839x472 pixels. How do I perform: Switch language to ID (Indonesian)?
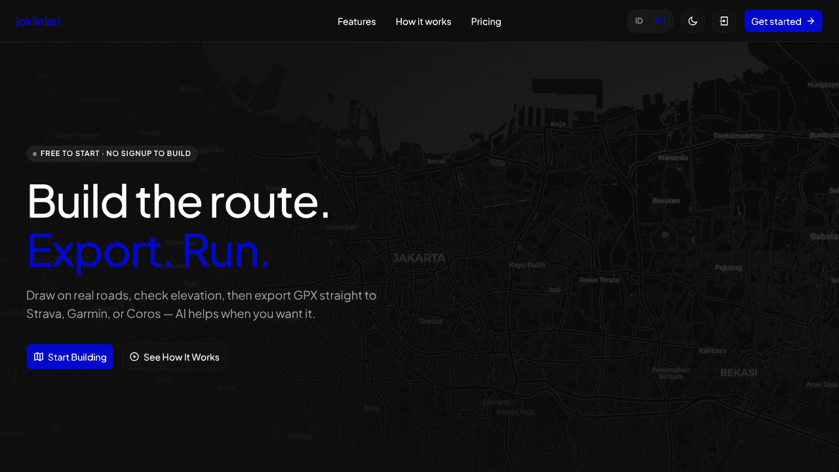point(639,21)
